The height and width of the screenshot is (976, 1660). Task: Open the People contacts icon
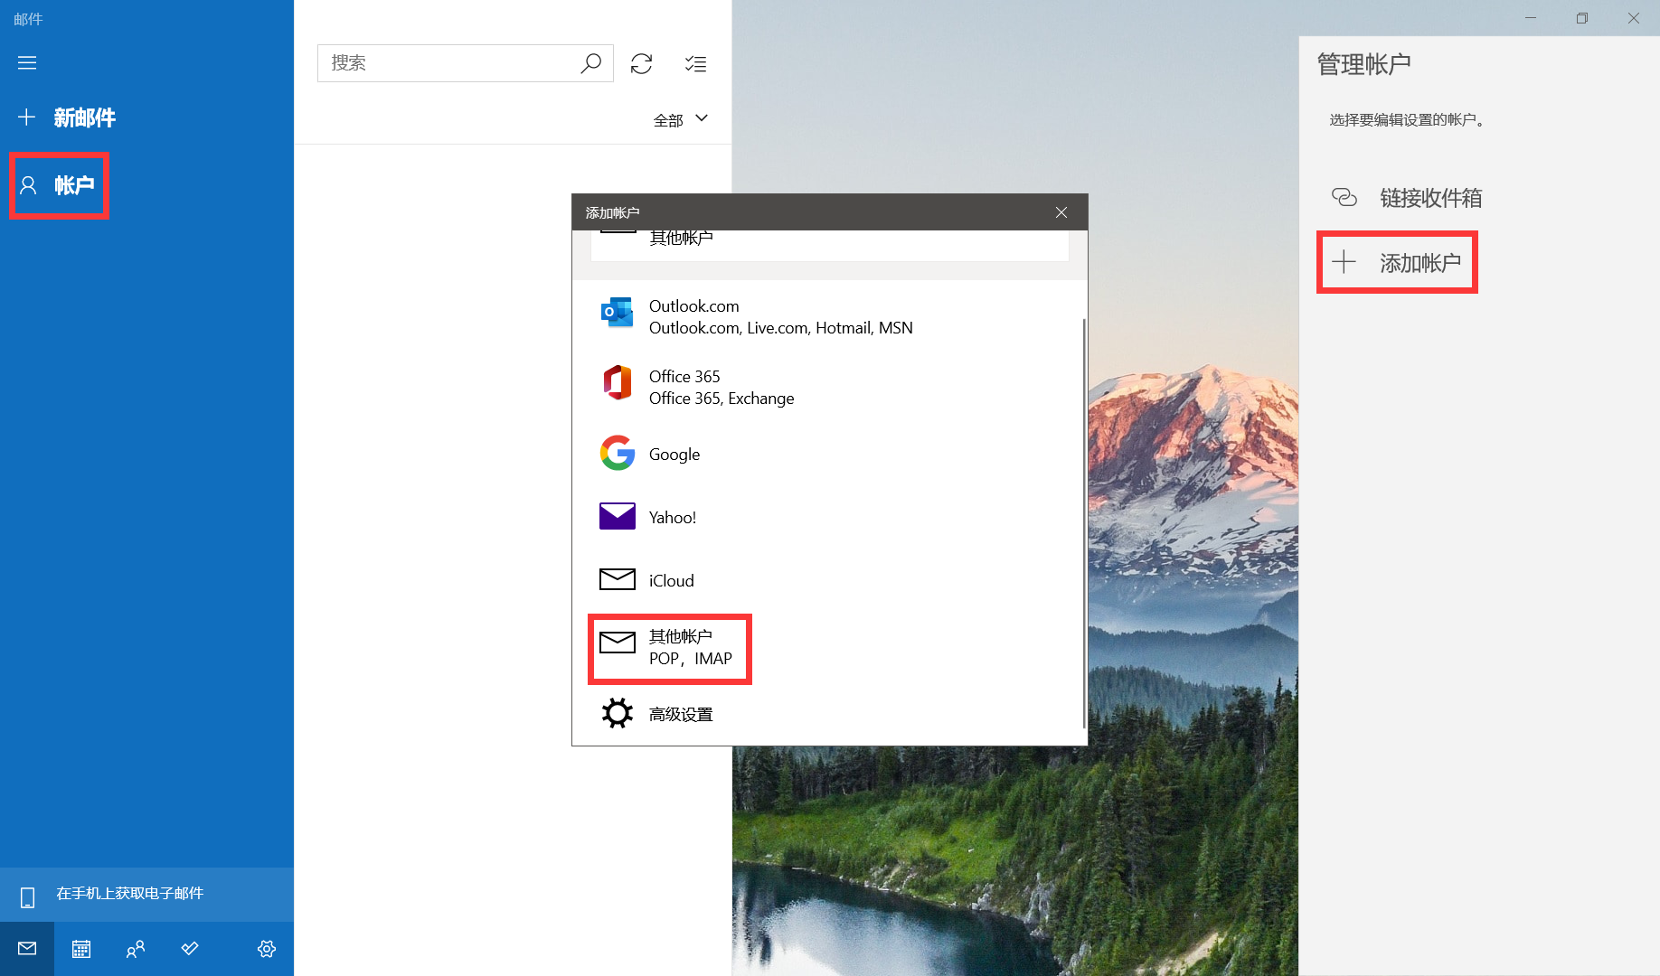coord(136,949)
